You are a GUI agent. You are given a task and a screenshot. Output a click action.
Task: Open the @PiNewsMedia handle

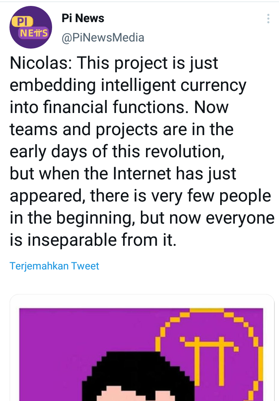coord(103,38)
